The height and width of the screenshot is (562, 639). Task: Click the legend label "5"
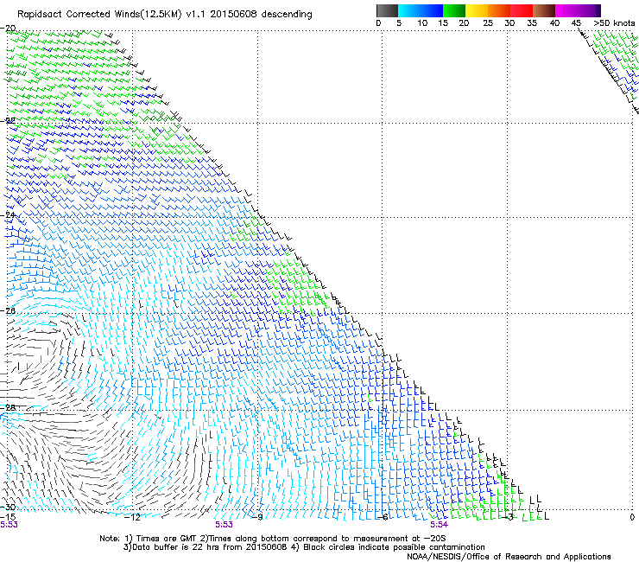(399, 23)
